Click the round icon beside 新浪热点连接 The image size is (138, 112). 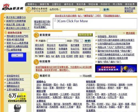6,32
